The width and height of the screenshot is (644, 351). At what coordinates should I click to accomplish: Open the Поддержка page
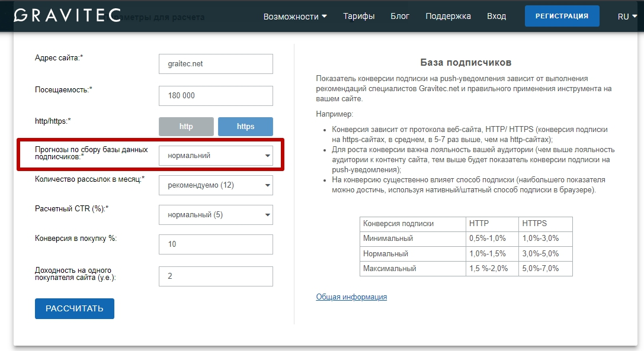coord(448,16)
